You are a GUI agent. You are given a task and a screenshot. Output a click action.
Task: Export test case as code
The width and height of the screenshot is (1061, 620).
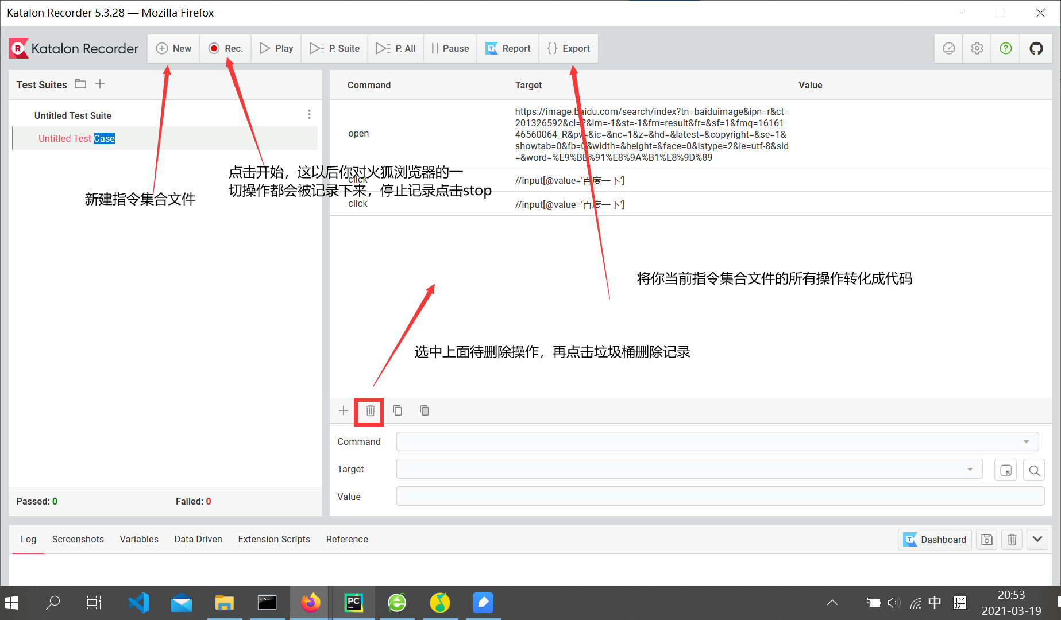click(568, 48)
